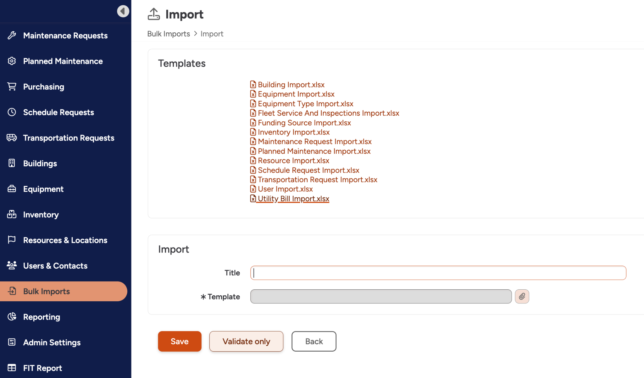Open the Admin Settings menu item

tap(52, 342)
